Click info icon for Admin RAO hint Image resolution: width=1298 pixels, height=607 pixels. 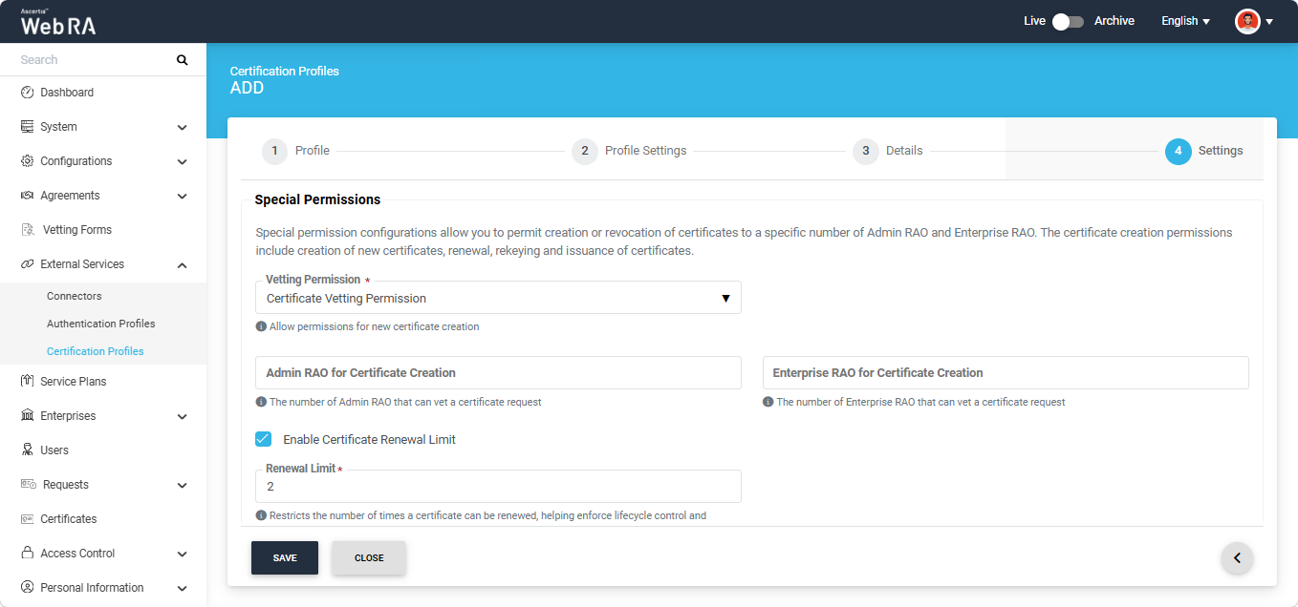click(x=261, y=402)
